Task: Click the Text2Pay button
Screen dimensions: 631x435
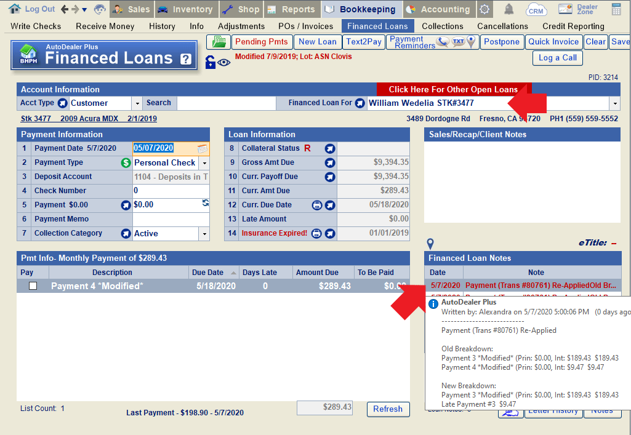Action: (x=364, y=42)
